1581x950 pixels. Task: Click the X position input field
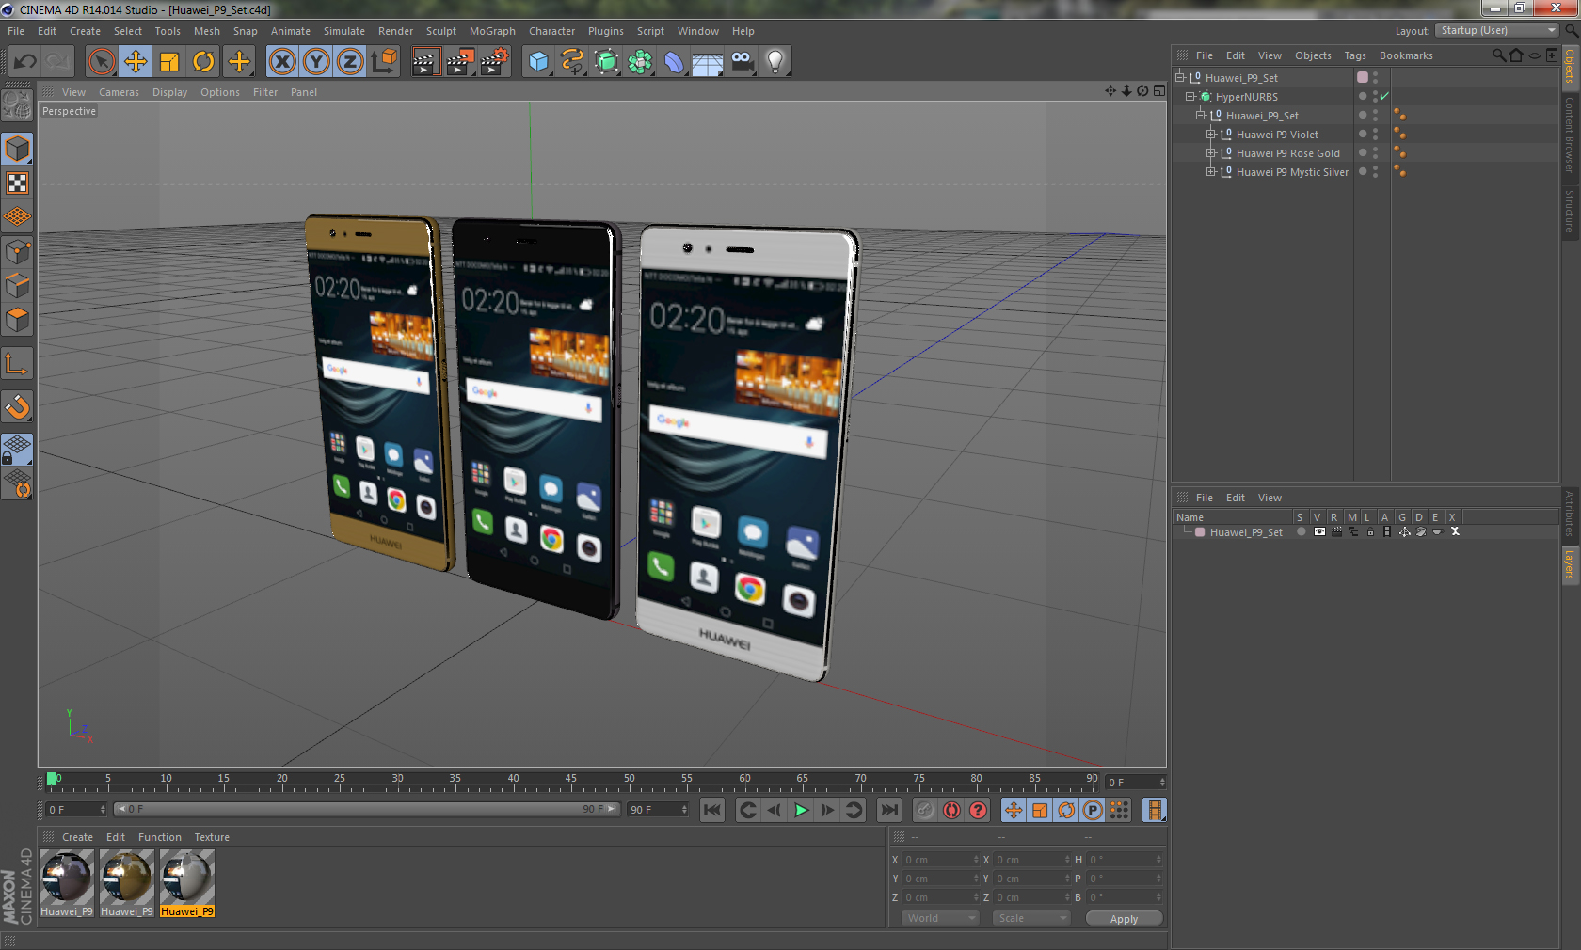(942, 860)
